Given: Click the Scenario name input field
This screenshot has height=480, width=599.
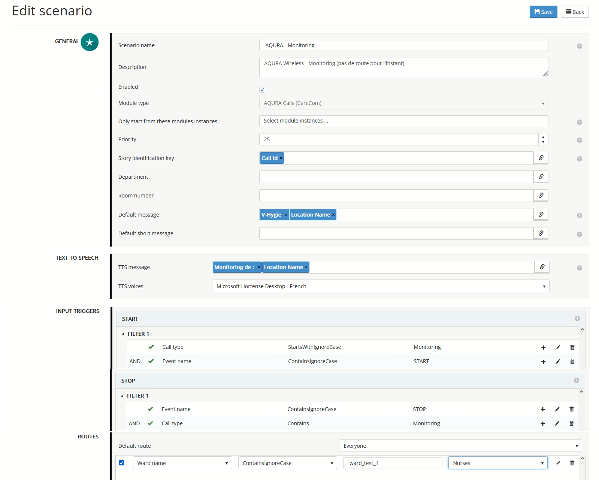Looking at the screenshot, I should coord(404,45).
